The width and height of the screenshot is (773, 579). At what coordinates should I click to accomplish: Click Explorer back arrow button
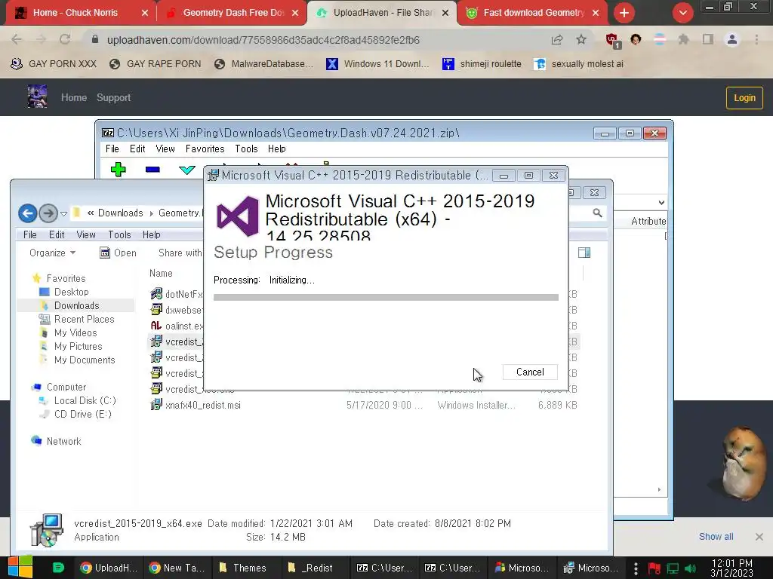point(28,213)
